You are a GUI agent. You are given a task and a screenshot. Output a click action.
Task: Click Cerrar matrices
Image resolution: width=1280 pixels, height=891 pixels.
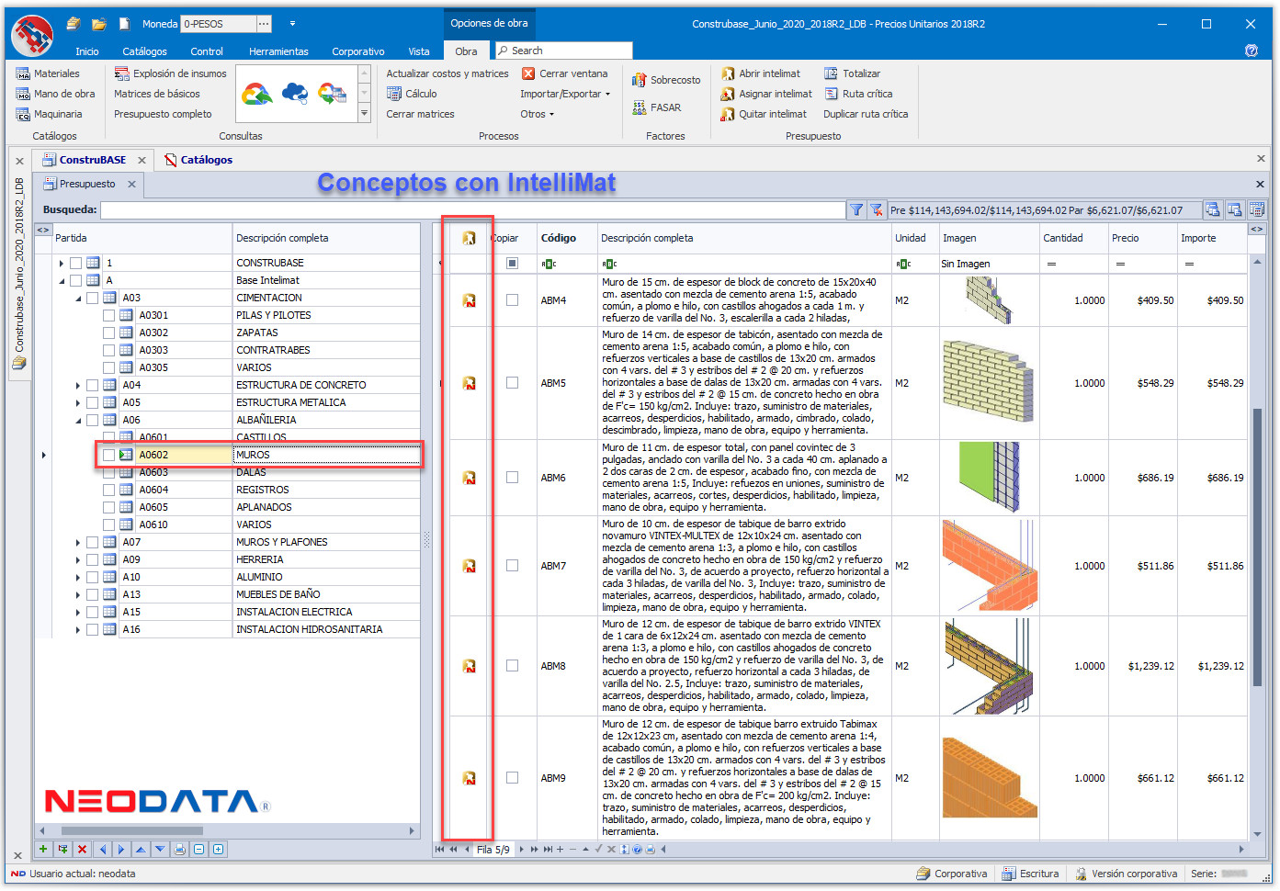(x=420, y=114)
